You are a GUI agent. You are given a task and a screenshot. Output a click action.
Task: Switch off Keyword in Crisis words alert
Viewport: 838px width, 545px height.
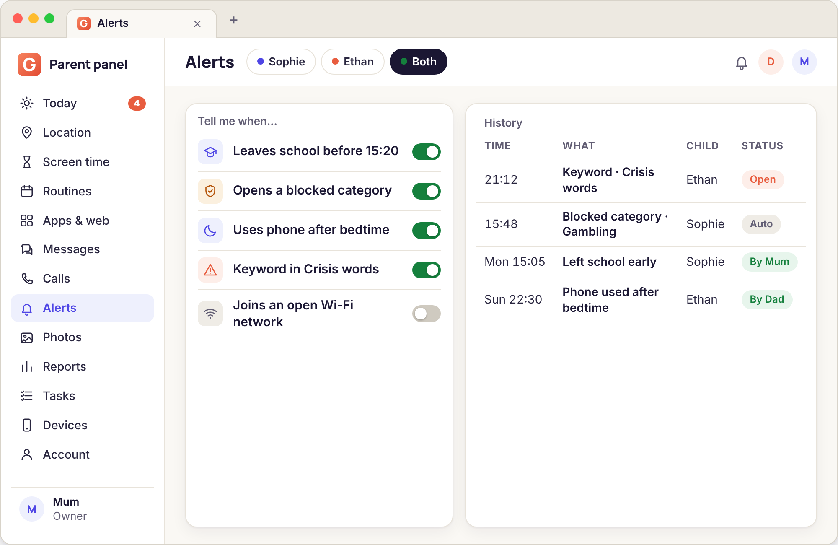tap(427, 270)
